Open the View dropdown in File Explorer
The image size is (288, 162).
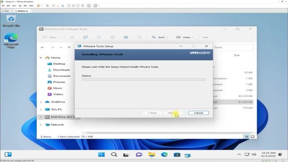pyautogui.click(x=185, y=37)
